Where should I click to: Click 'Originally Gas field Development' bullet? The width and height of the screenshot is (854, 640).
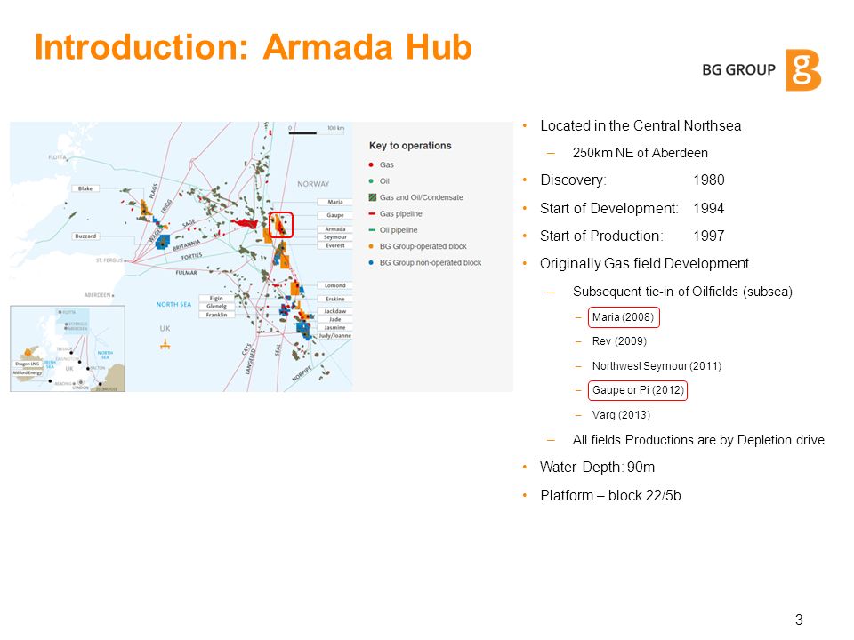coord(644,263)
